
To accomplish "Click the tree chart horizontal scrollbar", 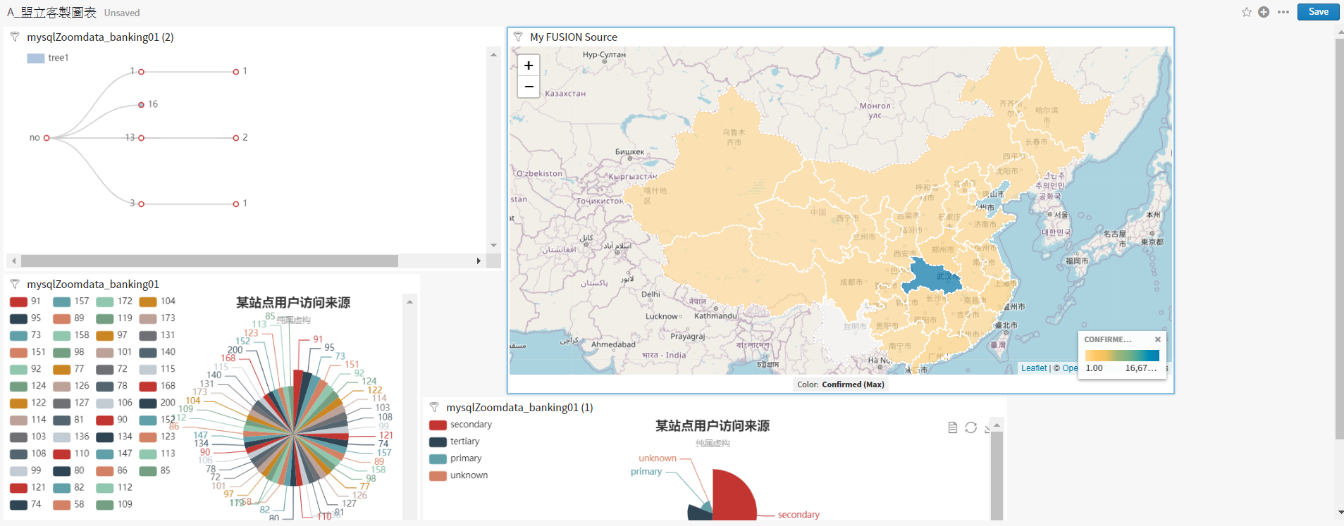I will pos(209,261).
